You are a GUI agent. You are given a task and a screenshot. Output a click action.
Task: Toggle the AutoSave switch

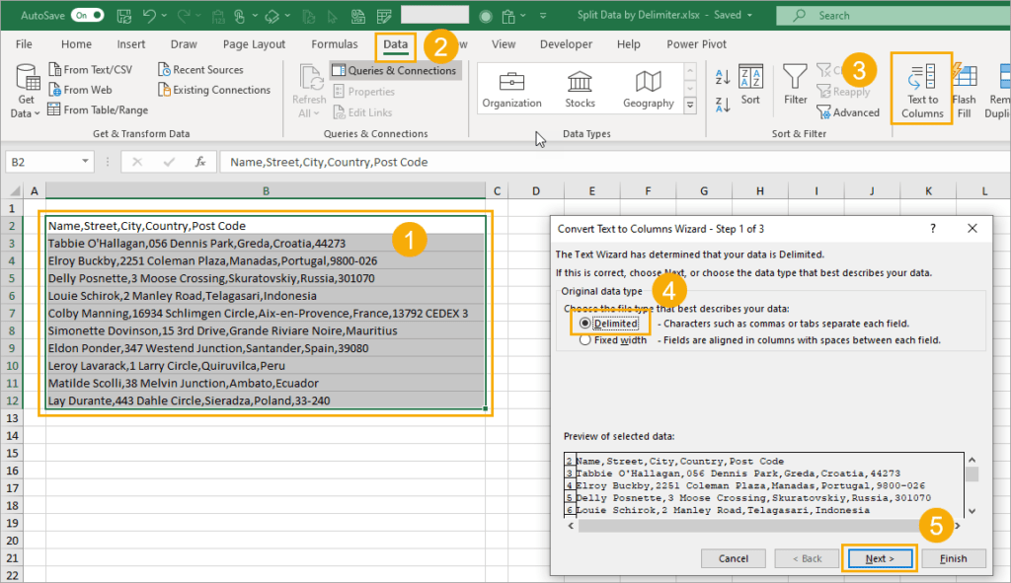coord(87,15)
